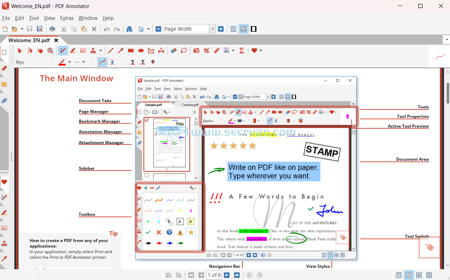450x280 pixels.
Task: Zoom in with the plus button
Action: coord(221,29)
